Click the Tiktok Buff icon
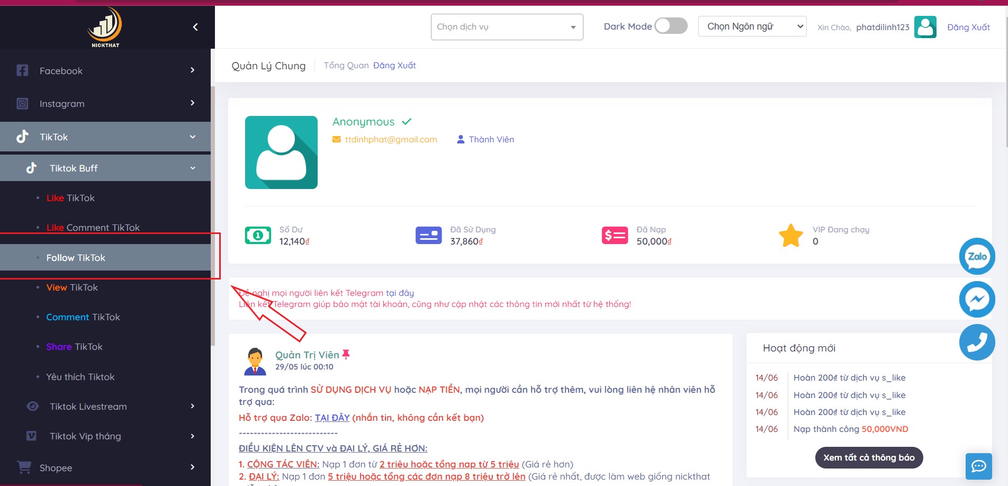Screen dimensions: 1008x486 (x=32, y=168)
